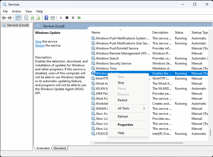This screenshot has height=157, width=213.
Task: Click 'Intel(R) Ove...' description cell
Action: tap(162, 134)
